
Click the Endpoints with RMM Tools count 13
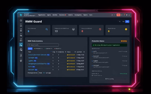coord(56,31)
